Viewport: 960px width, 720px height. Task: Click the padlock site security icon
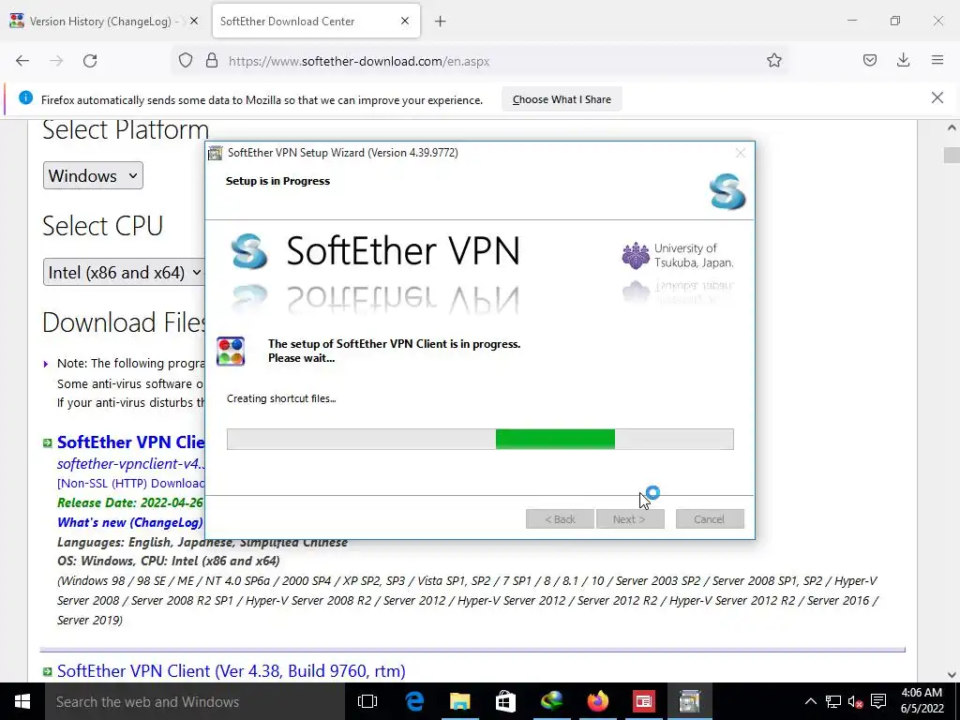point(212,61)
